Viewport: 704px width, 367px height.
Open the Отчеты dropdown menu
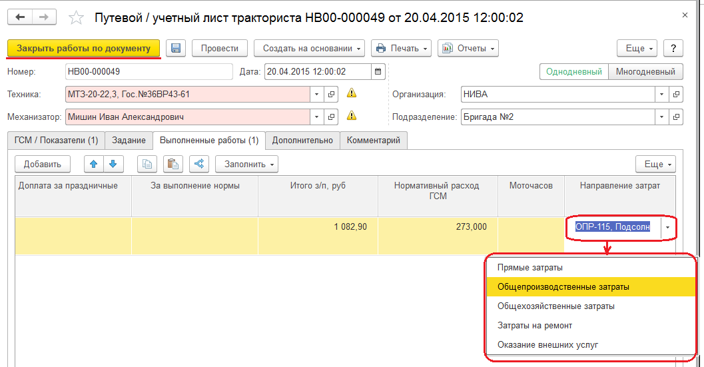[x=468, y=48]
